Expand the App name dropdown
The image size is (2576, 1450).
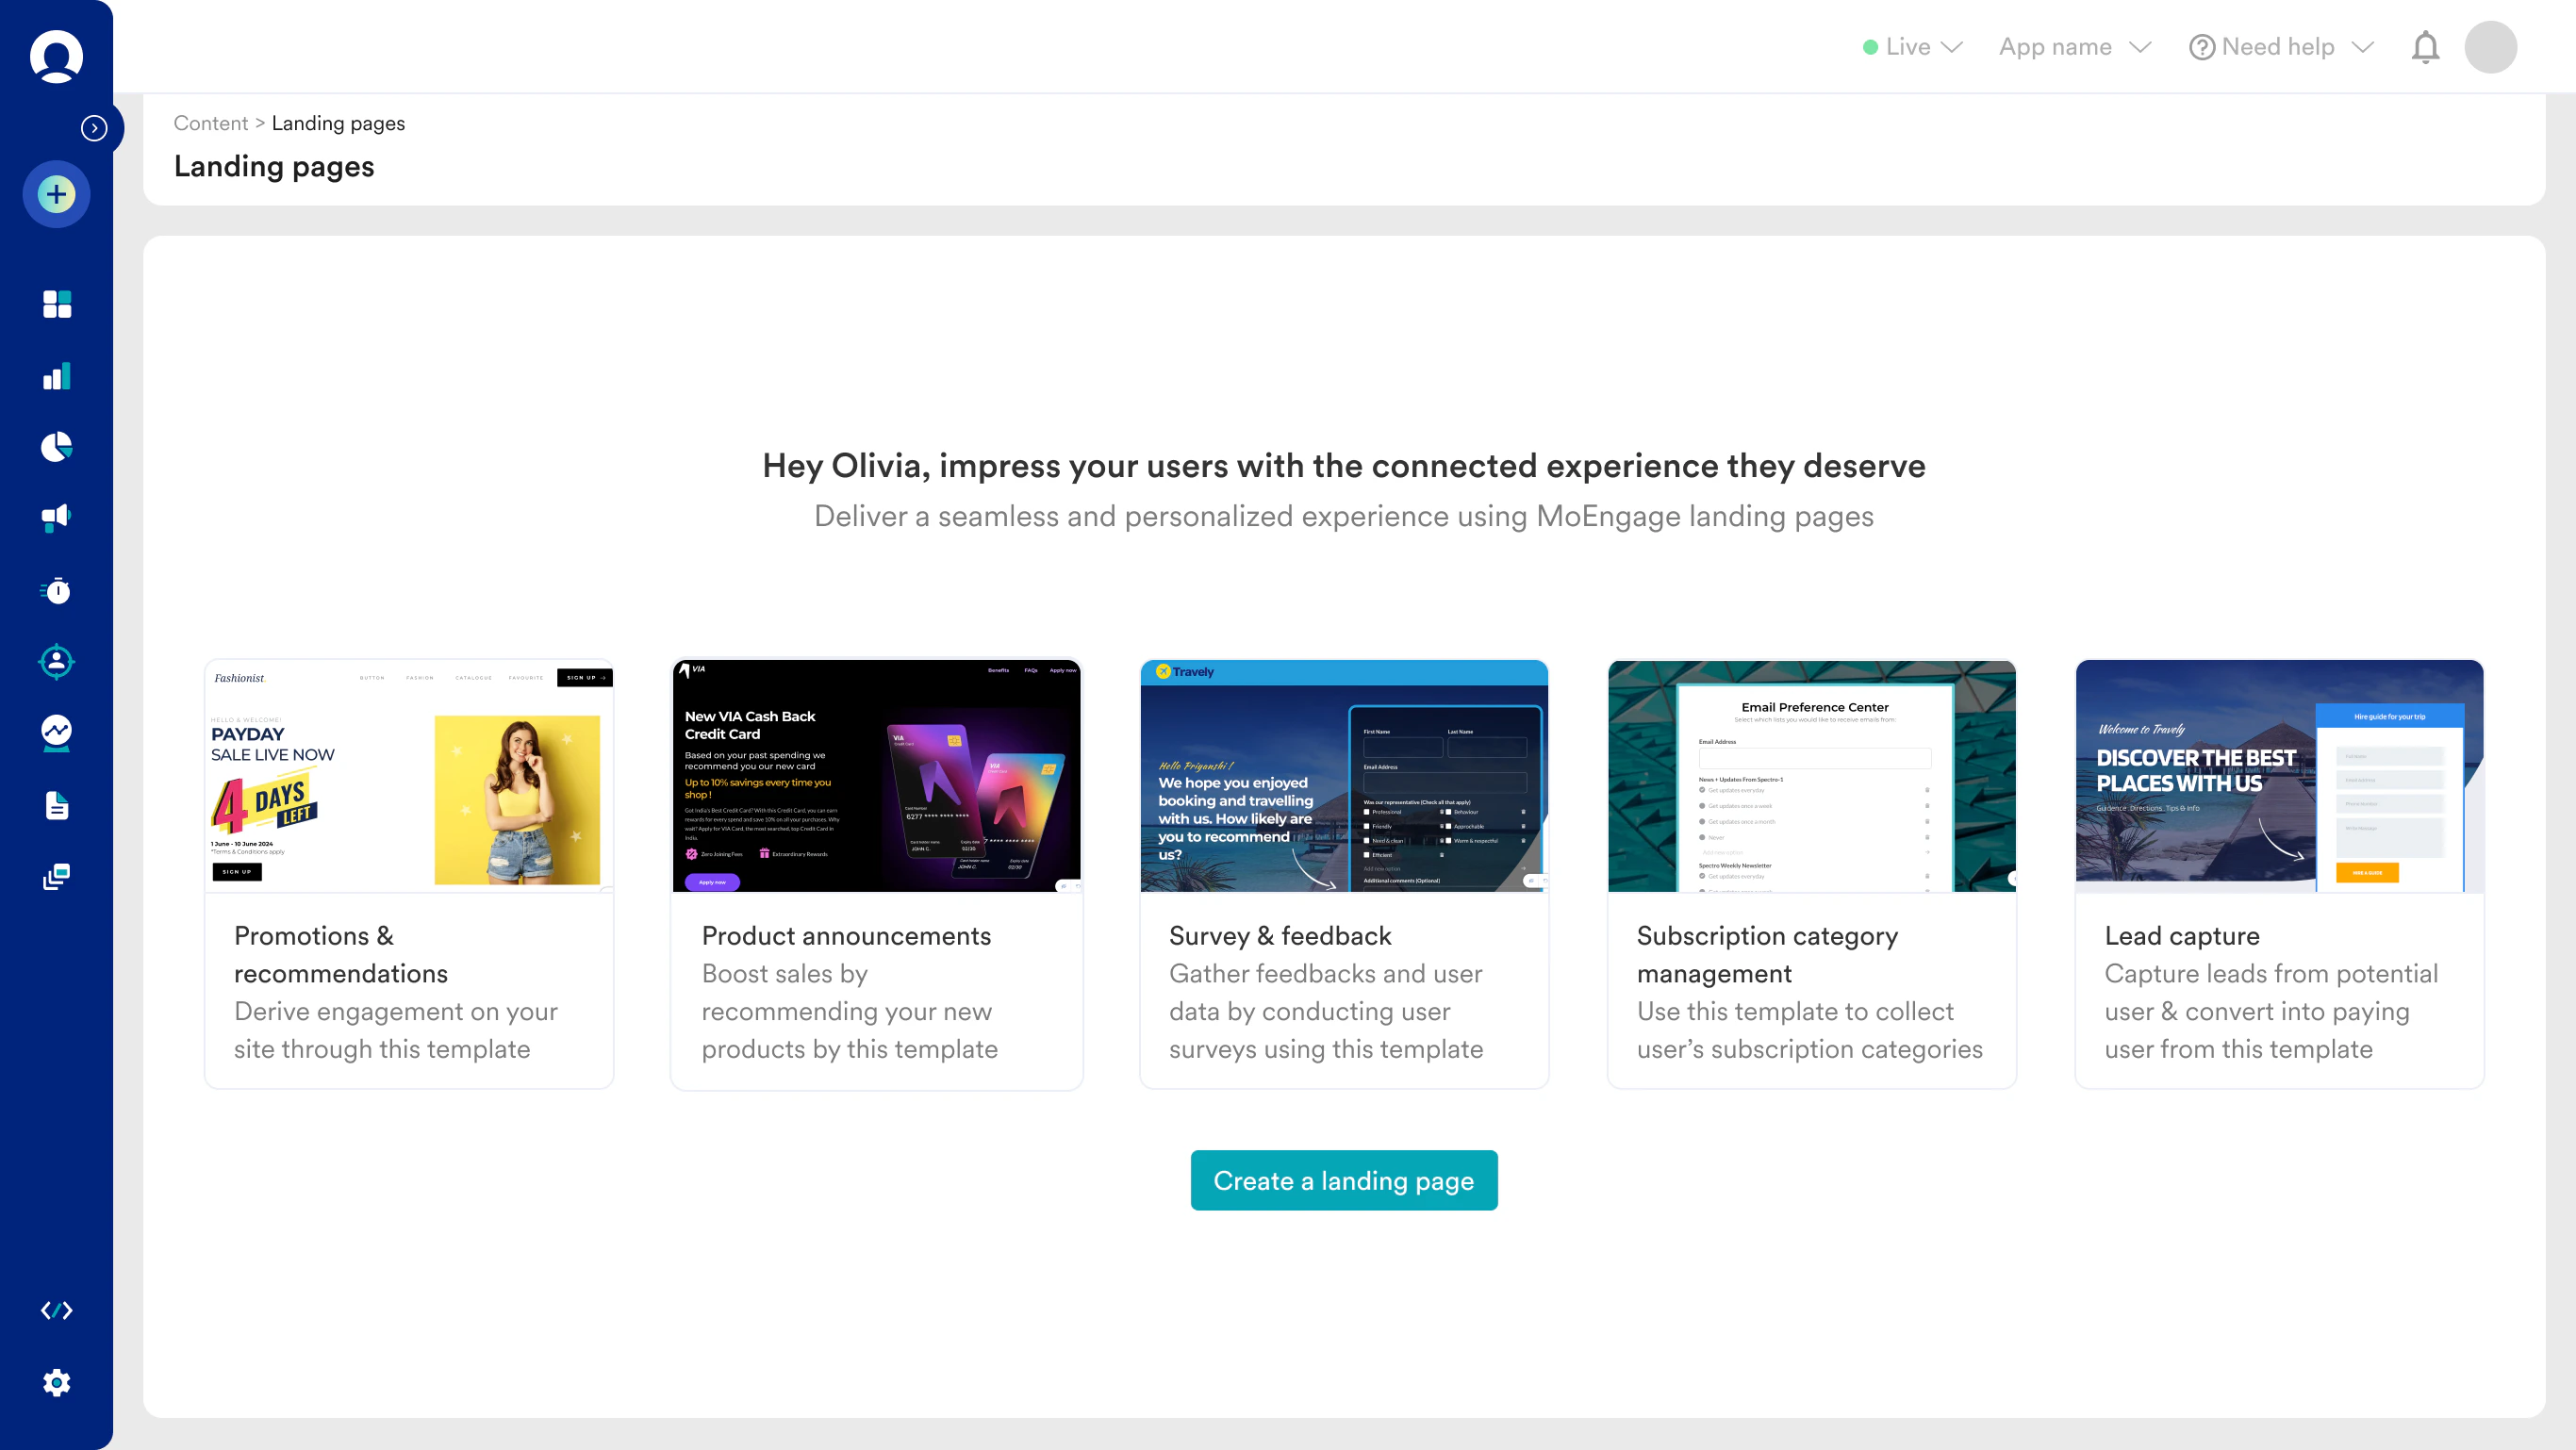point(2074,47)
